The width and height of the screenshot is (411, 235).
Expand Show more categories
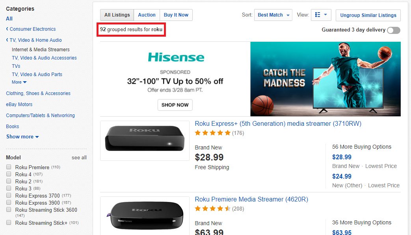pyautogui.click(x=22, y=137)
